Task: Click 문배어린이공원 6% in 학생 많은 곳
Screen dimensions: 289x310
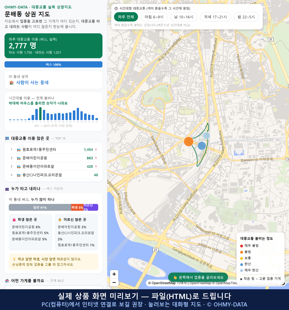Action: point(26,227)
